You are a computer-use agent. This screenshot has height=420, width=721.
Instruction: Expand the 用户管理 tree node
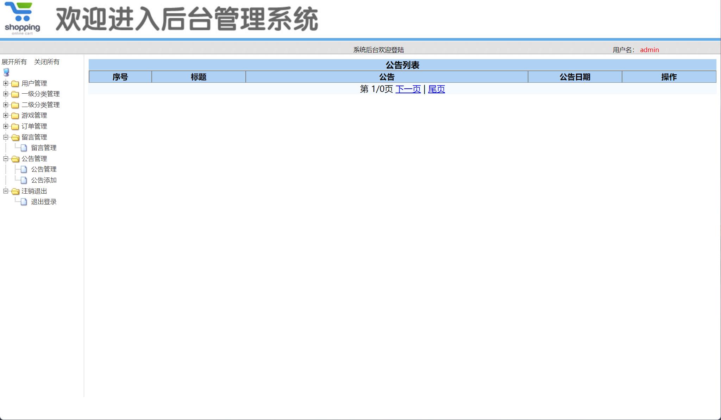[5, 83]
